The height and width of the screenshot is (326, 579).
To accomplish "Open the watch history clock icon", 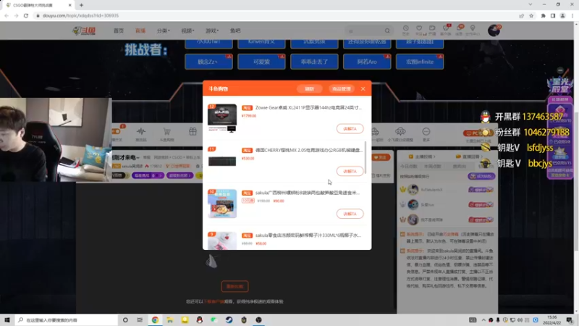I will [x=406, y=29].
